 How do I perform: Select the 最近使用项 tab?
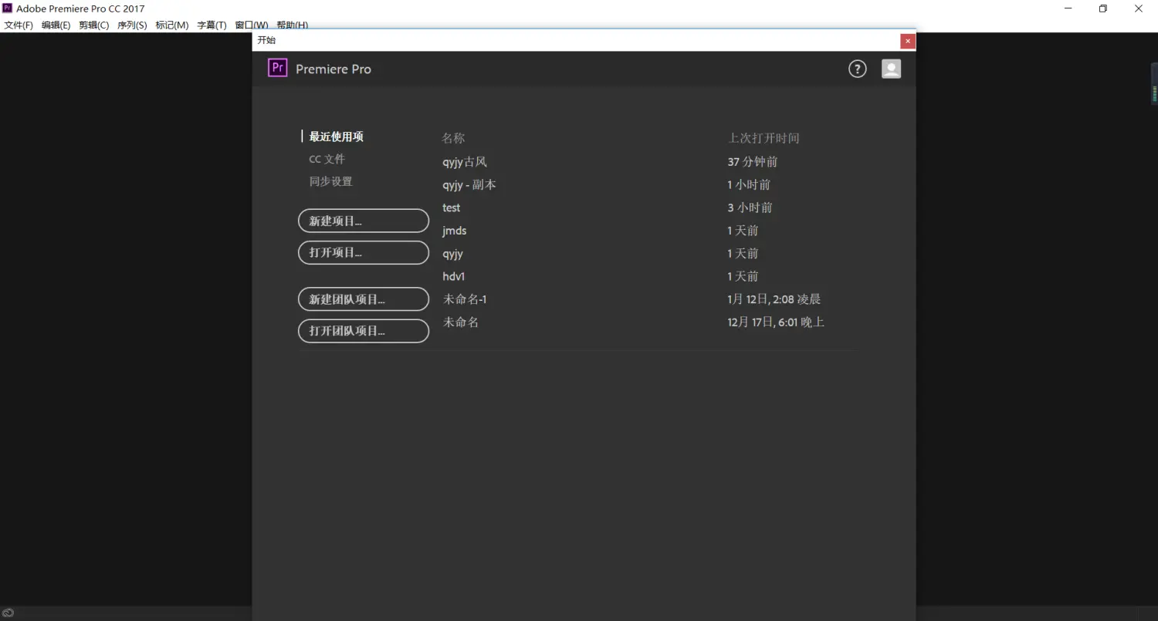pyautogui.click(x=336, y=137)
